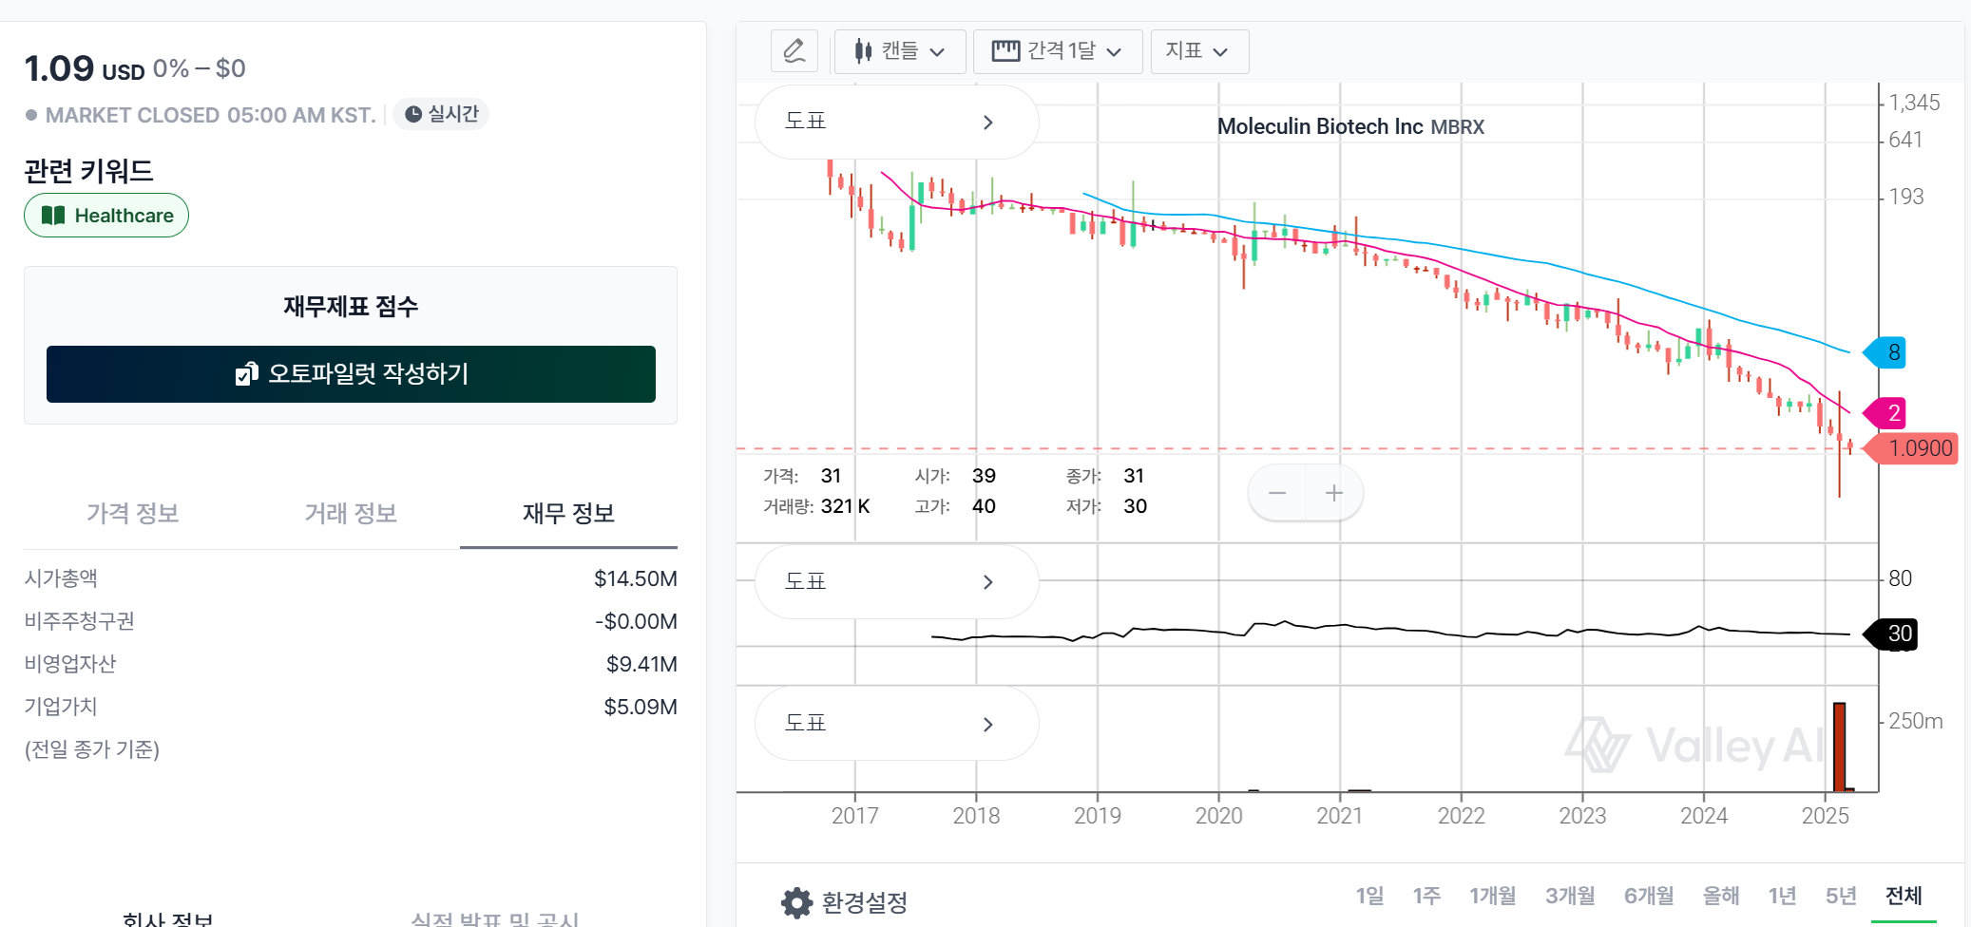Select the 6개월 time range

1649,896
